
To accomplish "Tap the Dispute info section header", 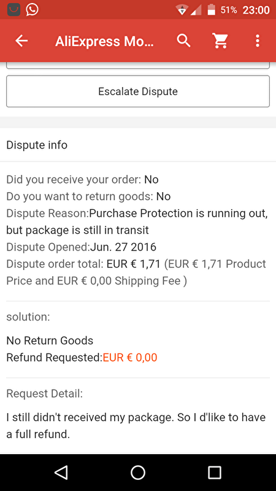I will (37, 145).
